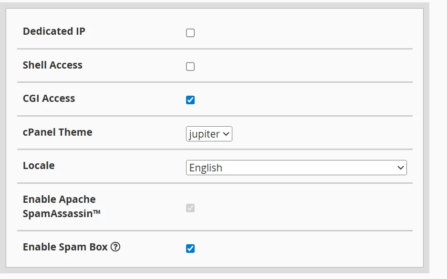Disable the Enable Spam Box checkbox
This screenshot has height=279, width=447.
(190, 248)
